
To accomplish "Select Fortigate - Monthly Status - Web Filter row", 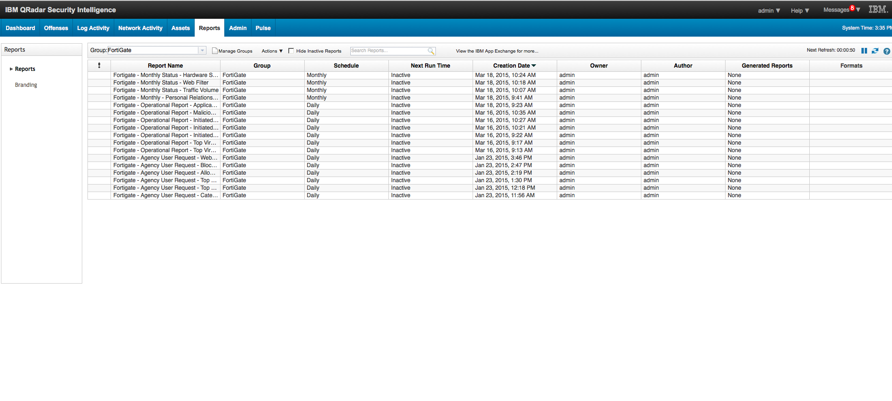I will tap(489, 83).
